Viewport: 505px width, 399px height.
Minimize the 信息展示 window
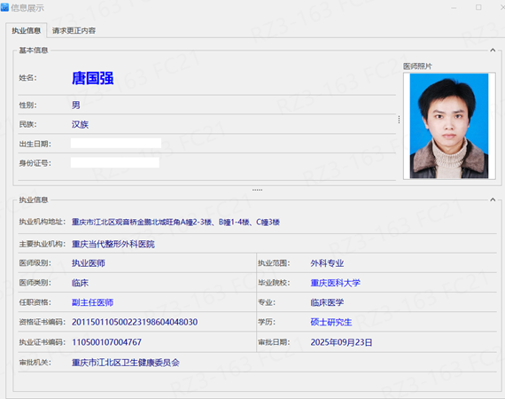tap(454, 7)
